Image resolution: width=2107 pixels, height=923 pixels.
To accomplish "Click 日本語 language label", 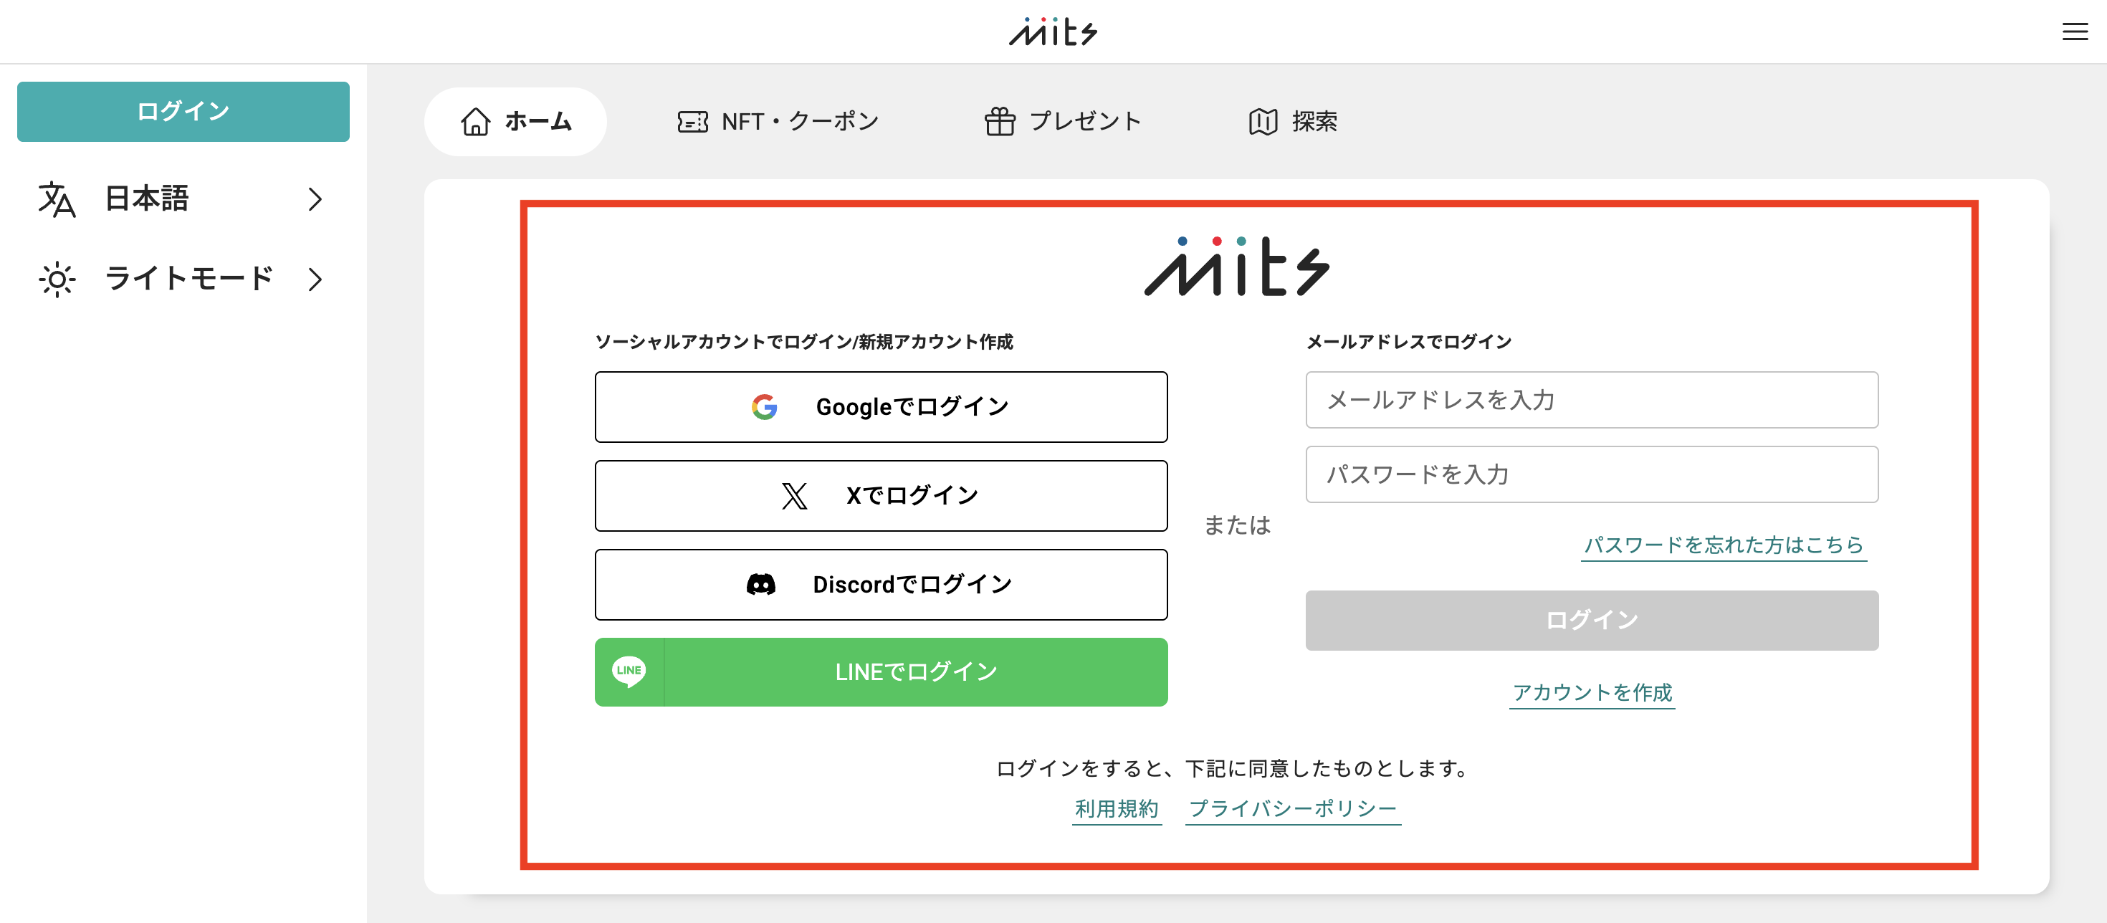I will click(x=147, y=199).
